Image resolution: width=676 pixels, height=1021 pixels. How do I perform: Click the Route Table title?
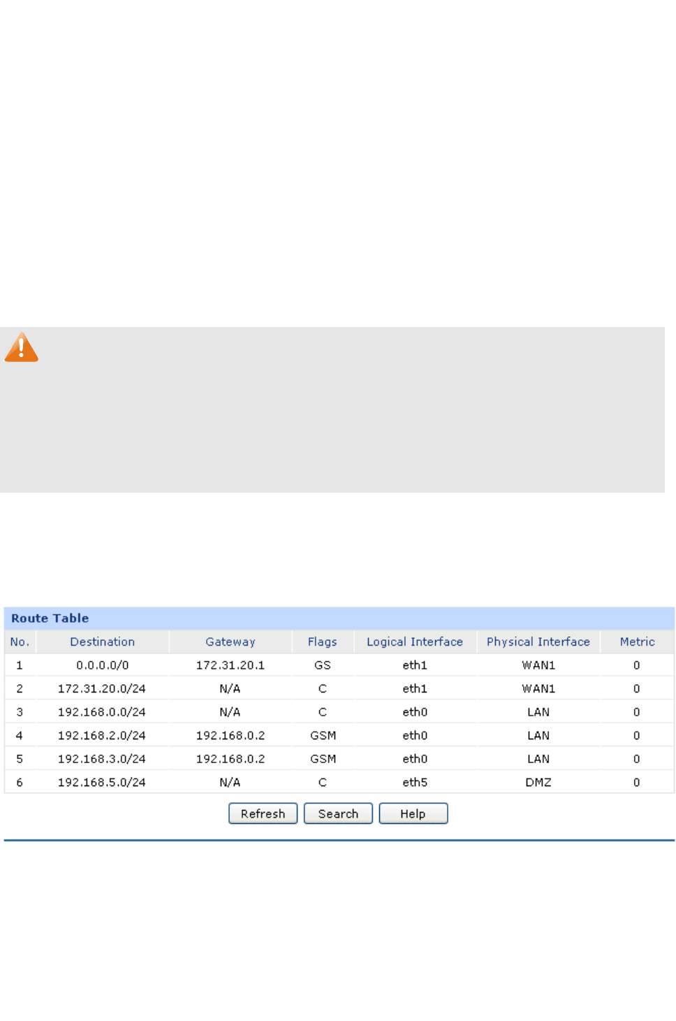pyautogui.click(x=50, y=618)
